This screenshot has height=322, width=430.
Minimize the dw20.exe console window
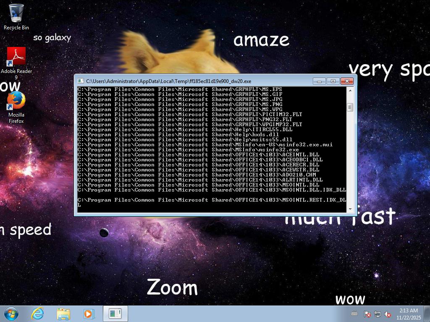(x=319, y=81)
